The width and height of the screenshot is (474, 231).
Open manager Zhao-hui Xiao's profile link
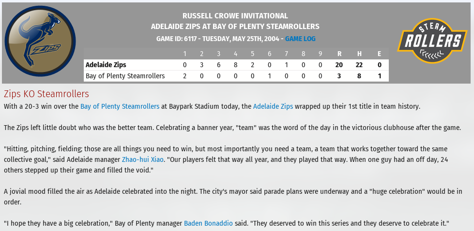coord(143,159)
